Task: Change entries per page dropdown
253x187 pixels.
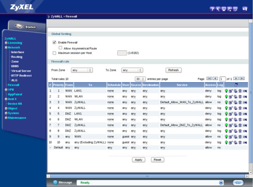Action: (140, 79)
